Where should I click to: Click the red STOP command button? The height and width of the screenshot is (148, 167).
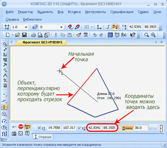[20, 127]
